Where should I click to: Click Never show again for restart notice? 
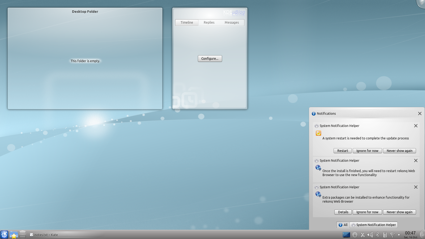click(x=399, y=151)
